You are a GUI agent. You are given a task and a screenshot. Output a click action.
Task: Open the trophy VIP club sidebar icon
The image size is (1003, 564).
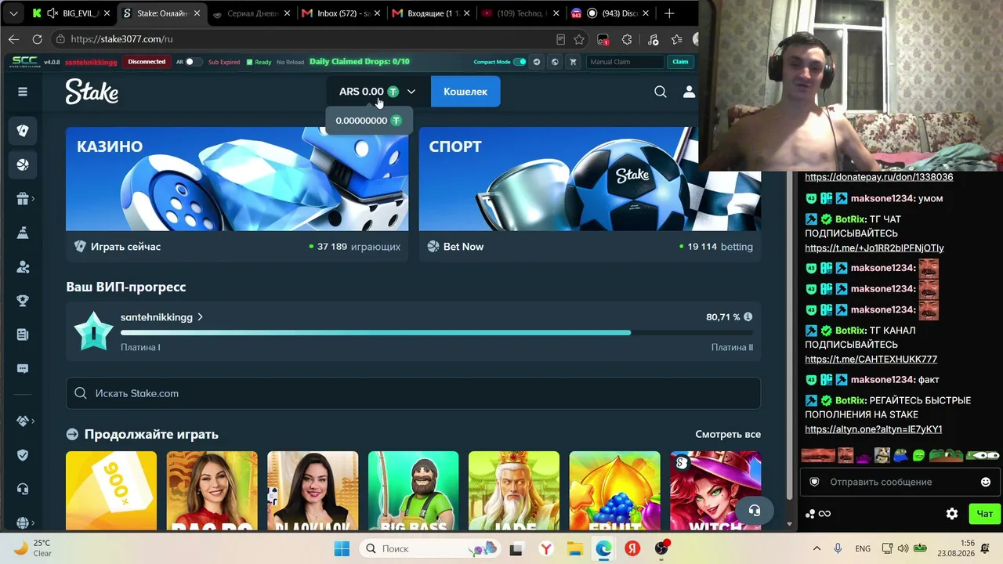pos(23,301)
